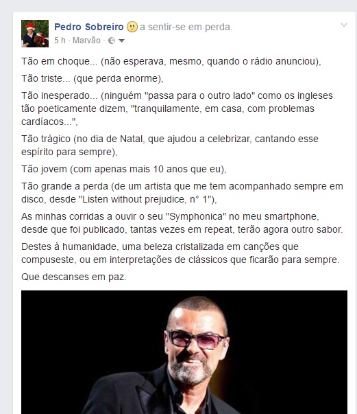Click the sad face feeling emoji icon
This screenshot has height=414, width=357.
coord(132,27)
